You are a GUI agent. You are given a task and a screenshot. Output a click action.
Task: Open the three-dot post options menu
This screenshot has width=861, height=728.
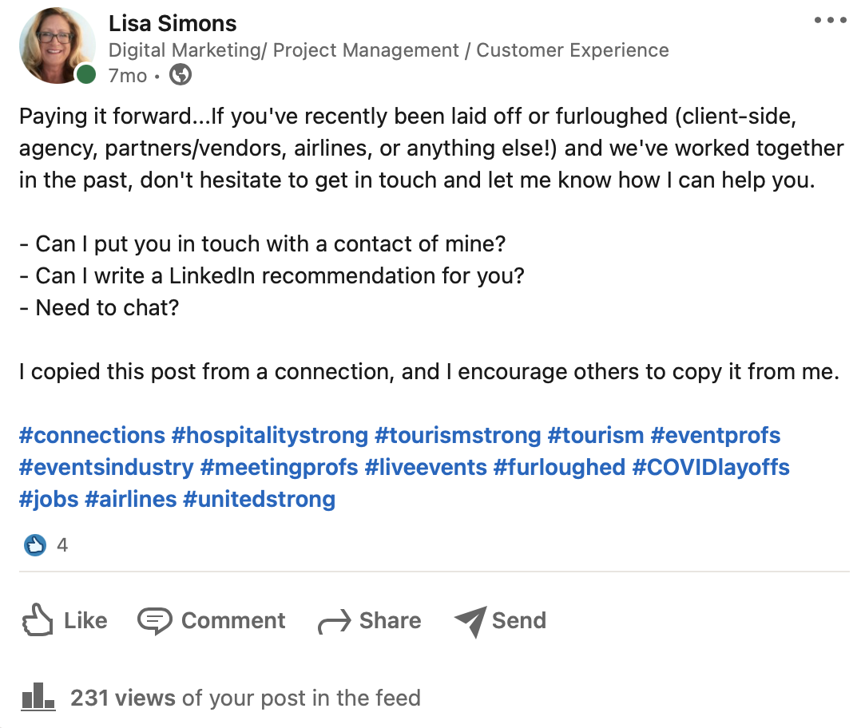tap(830, 21)
